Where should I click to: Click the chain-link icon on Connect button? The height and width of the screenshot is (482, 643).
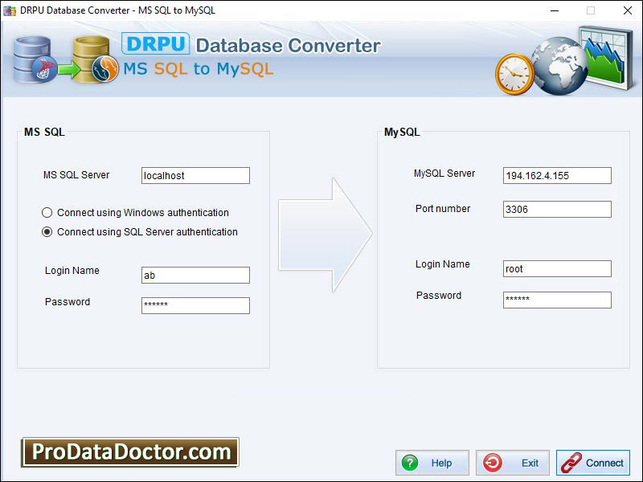571,463
